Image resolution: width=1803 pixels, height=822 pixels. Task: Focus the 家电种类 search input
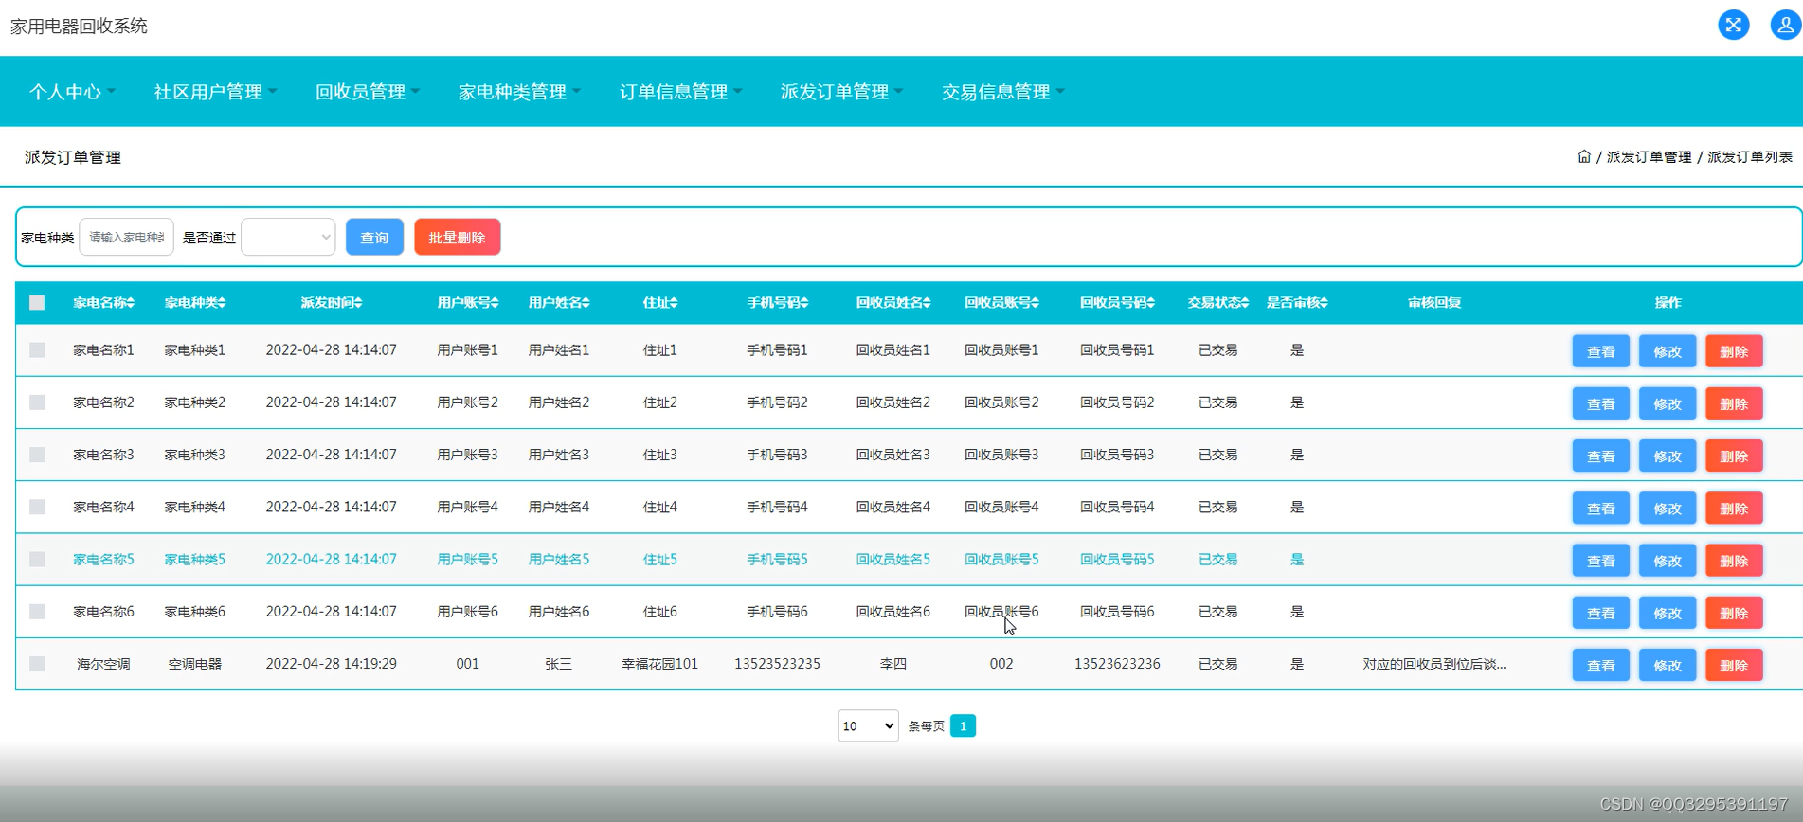[x=126, y=237]
